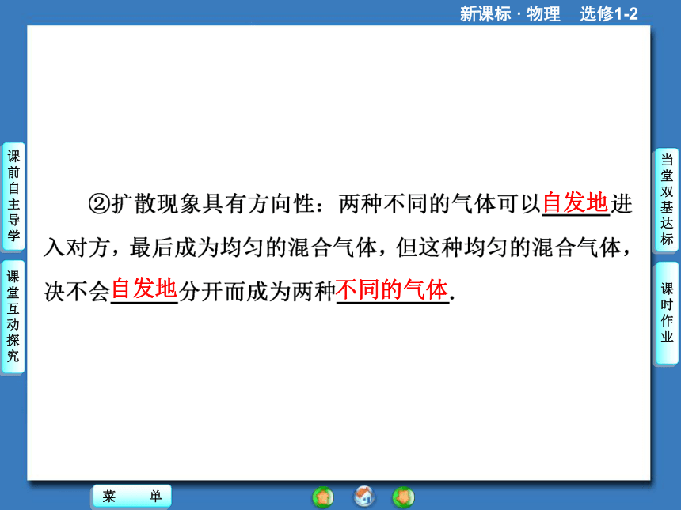Click the red 不同的气体 answer text

click(x=392, y=289)
